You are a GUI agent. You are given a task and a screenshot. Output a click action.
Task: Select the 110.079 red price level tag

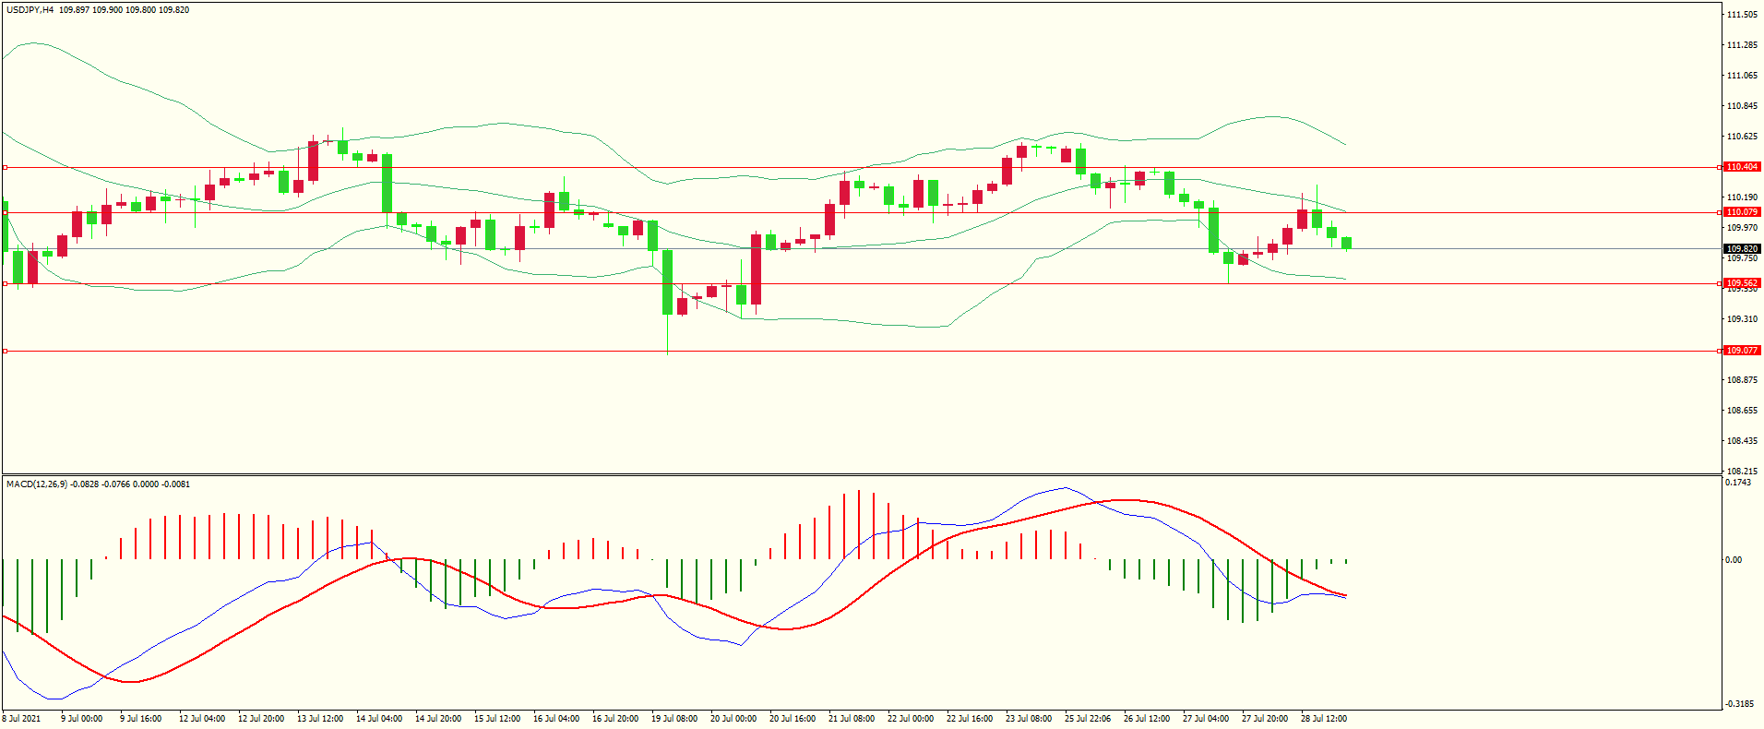(x=1742, y=212)
